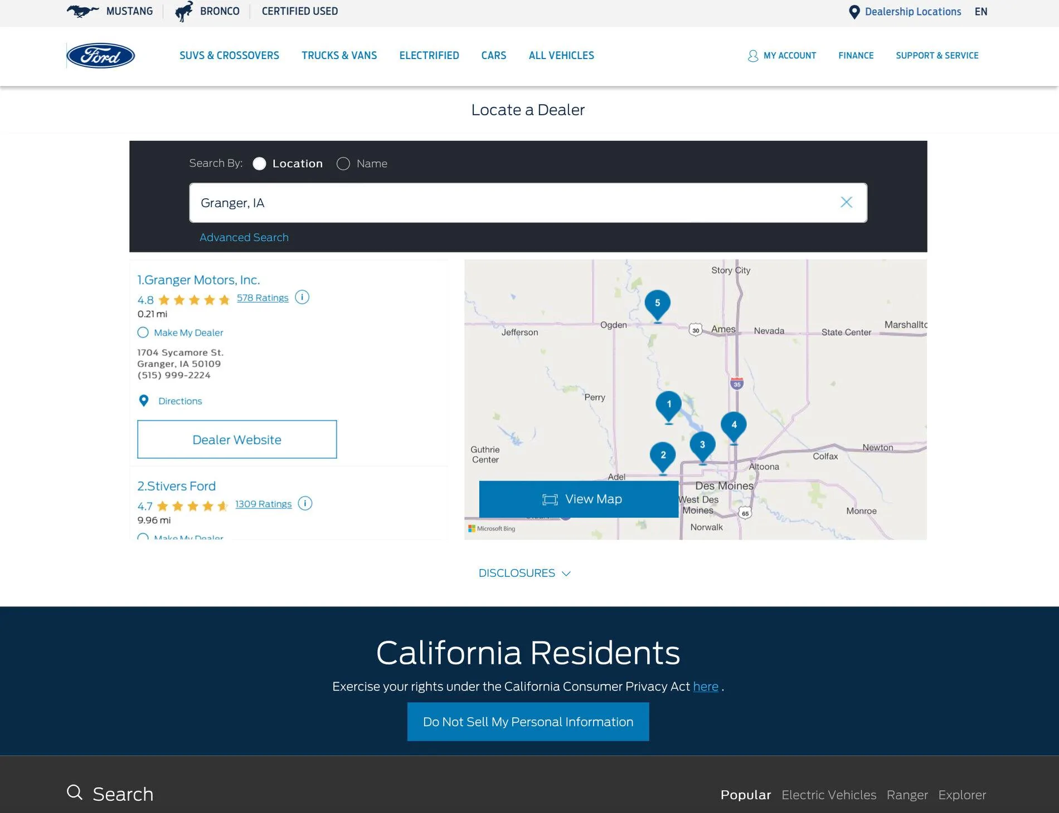Click the Granger Motors star rating

194,300
